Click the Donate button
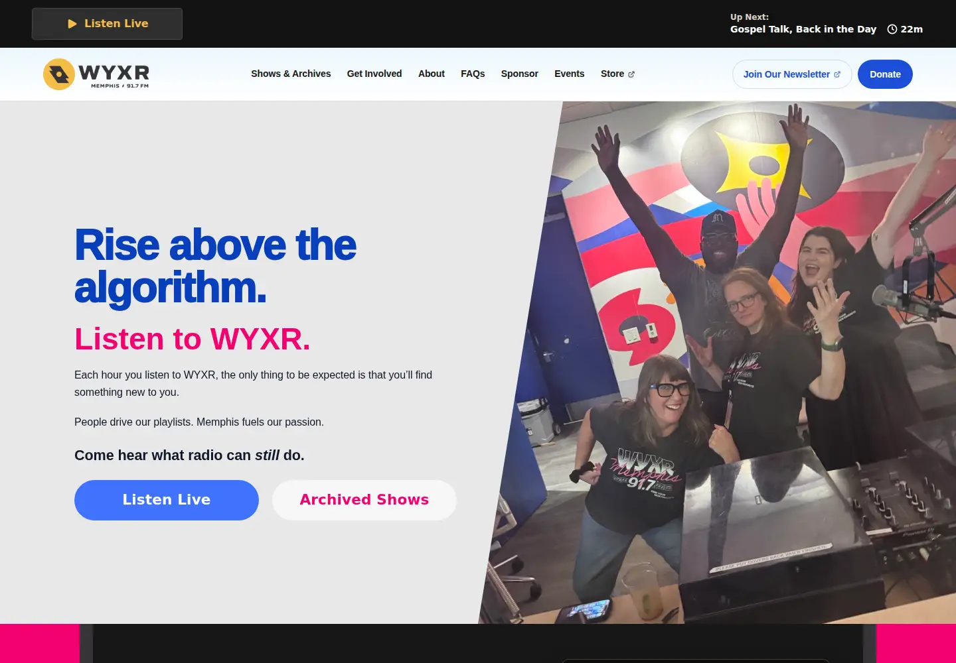956x663 pixels. click(885, 74)
